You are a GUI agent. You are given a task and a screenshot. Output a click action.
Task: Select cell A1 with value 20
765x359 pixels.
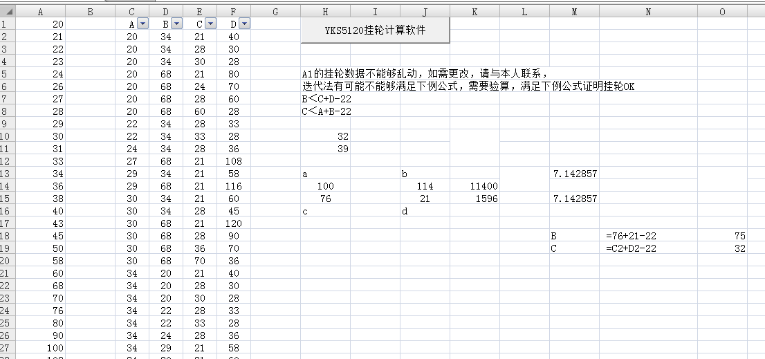coord(41,24)
